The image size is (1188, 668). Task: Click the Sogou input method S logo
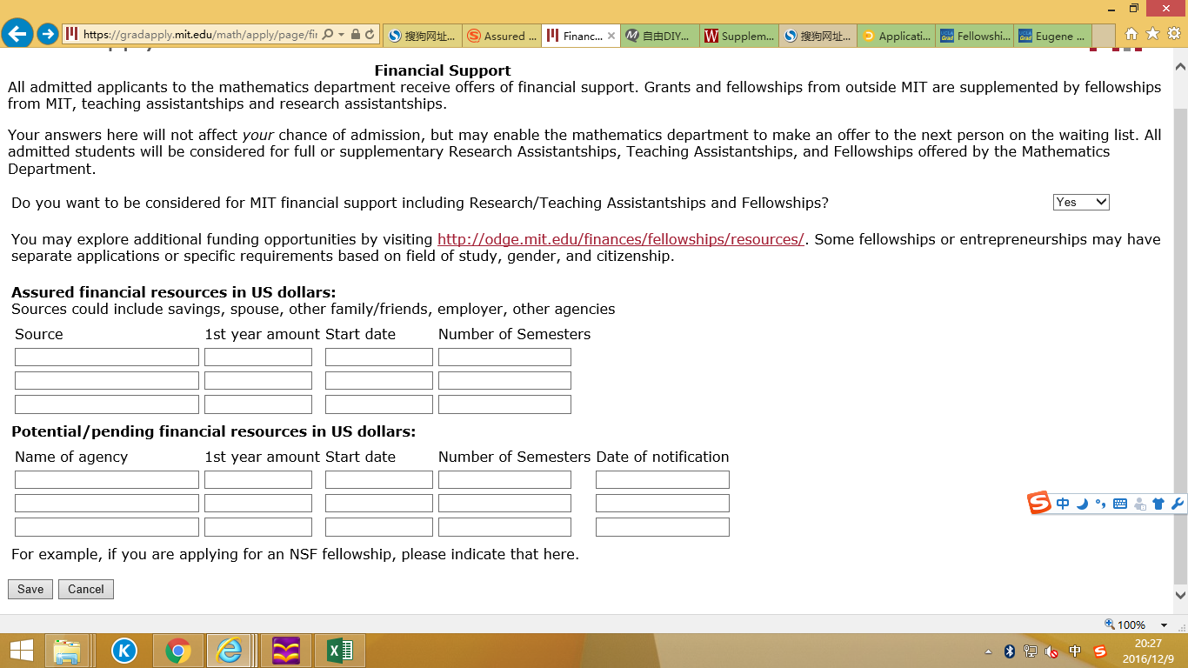click(x=1039, y=503)
